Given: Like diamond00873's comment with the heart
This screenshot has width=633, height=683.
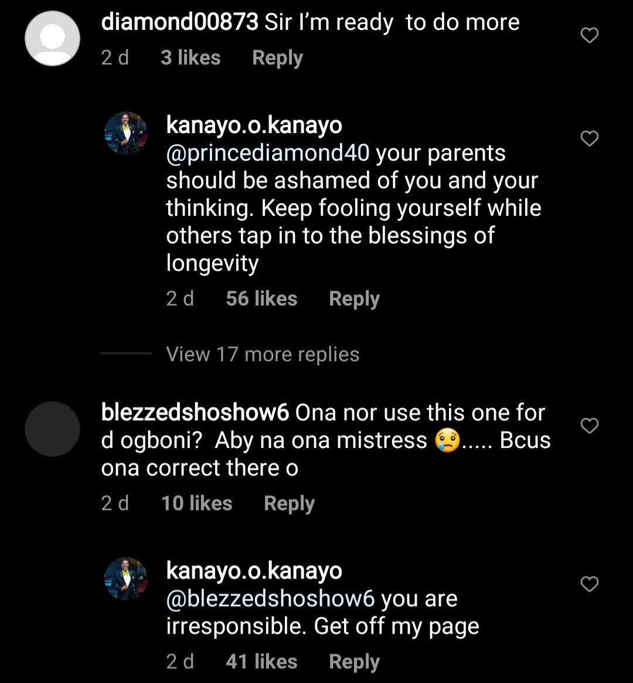Looking at the screenshot, I should point(589,36).
